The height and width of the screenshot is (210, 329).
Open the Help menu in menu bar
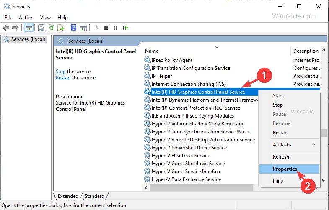tap(62, 18)
